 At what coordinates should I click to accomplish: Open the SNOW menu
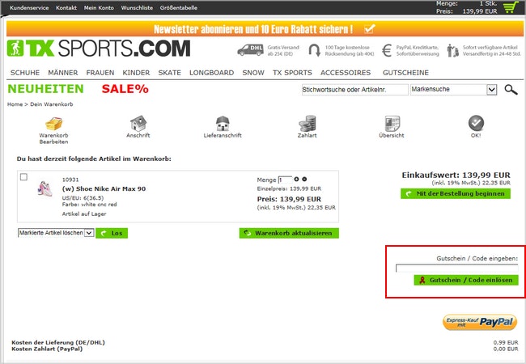point(253,73)
